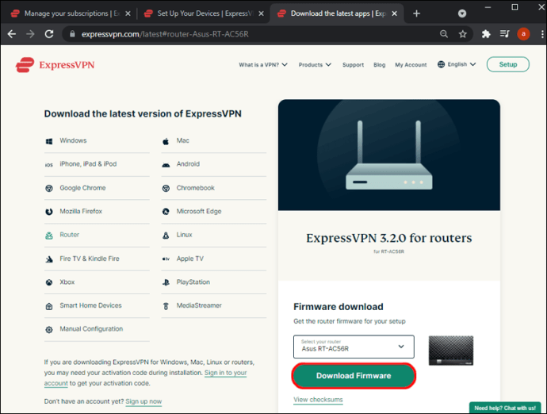Click the Google Chrome icon

coord(49,188)
